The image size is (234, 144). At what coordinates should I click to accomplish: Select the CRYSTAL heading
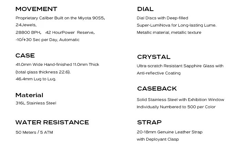(x=154, y=57)
